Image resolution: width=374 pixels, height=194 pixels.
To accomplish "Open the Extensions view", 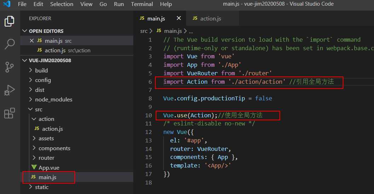I will point(10,113).
